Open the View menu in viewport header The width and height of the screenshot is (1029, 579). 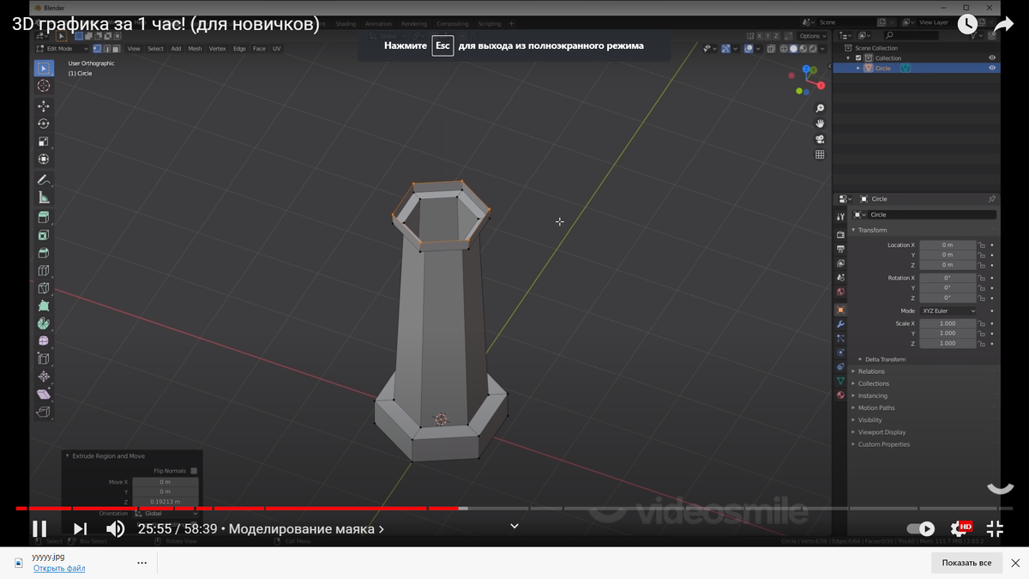[x=134, y=49]
